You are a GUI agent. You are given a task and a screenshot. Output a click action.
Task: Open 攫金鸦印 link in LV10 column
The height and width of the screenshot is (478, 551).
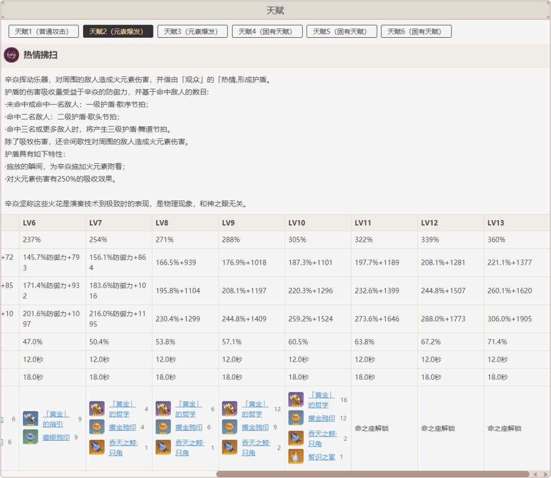click(x=321, y=418)
